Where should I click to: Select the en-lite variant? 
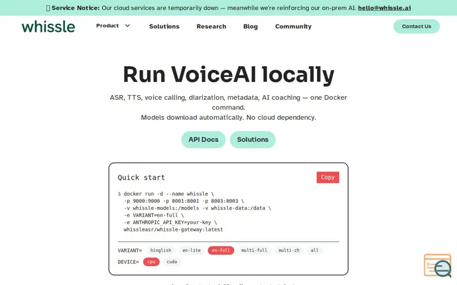(191, 250)
